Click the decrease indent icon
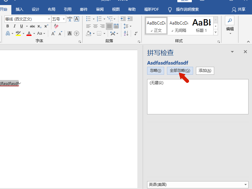The width and height of the screenshot is (252, 189). [123, 19]
